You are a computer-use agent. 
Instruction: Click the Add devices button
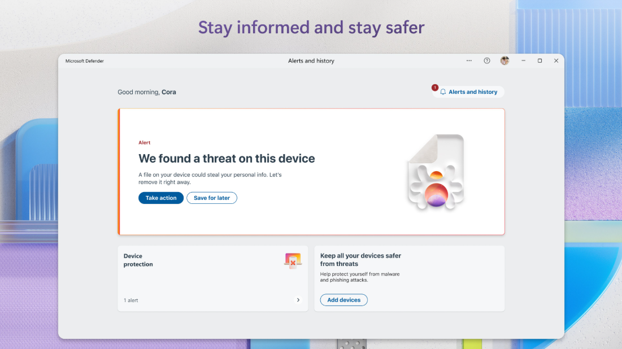tap(344, 300)
